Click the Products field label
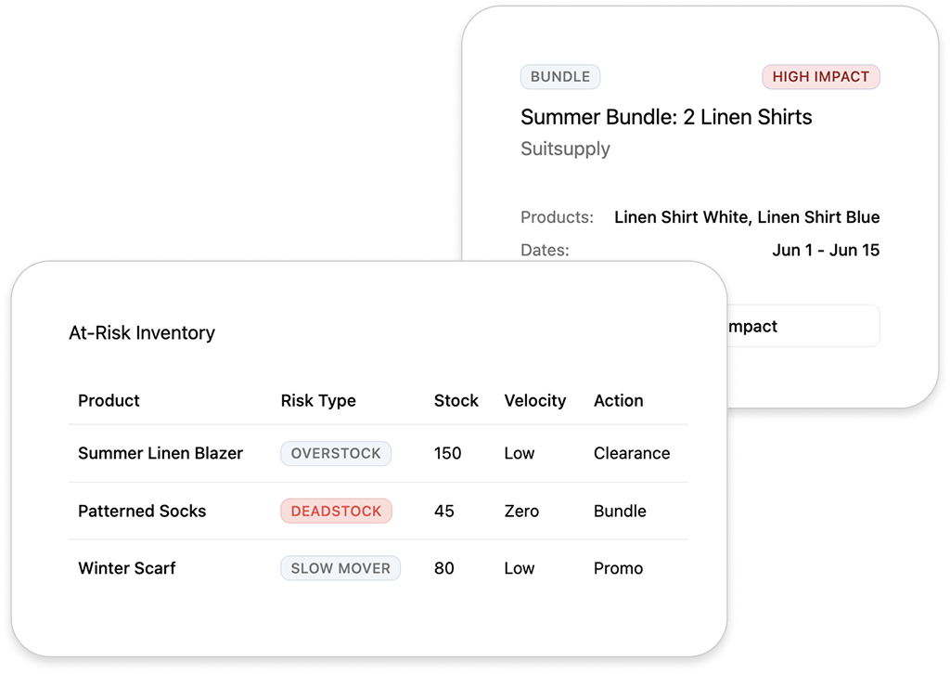950x674 pixels. [x=557, y=217]
